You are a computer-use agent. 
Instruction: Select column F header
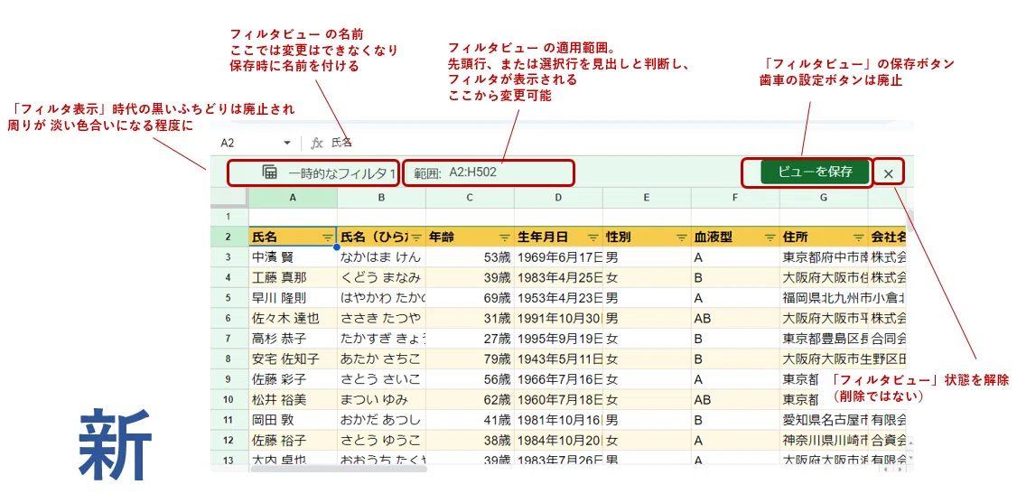(x=735, y=198)
